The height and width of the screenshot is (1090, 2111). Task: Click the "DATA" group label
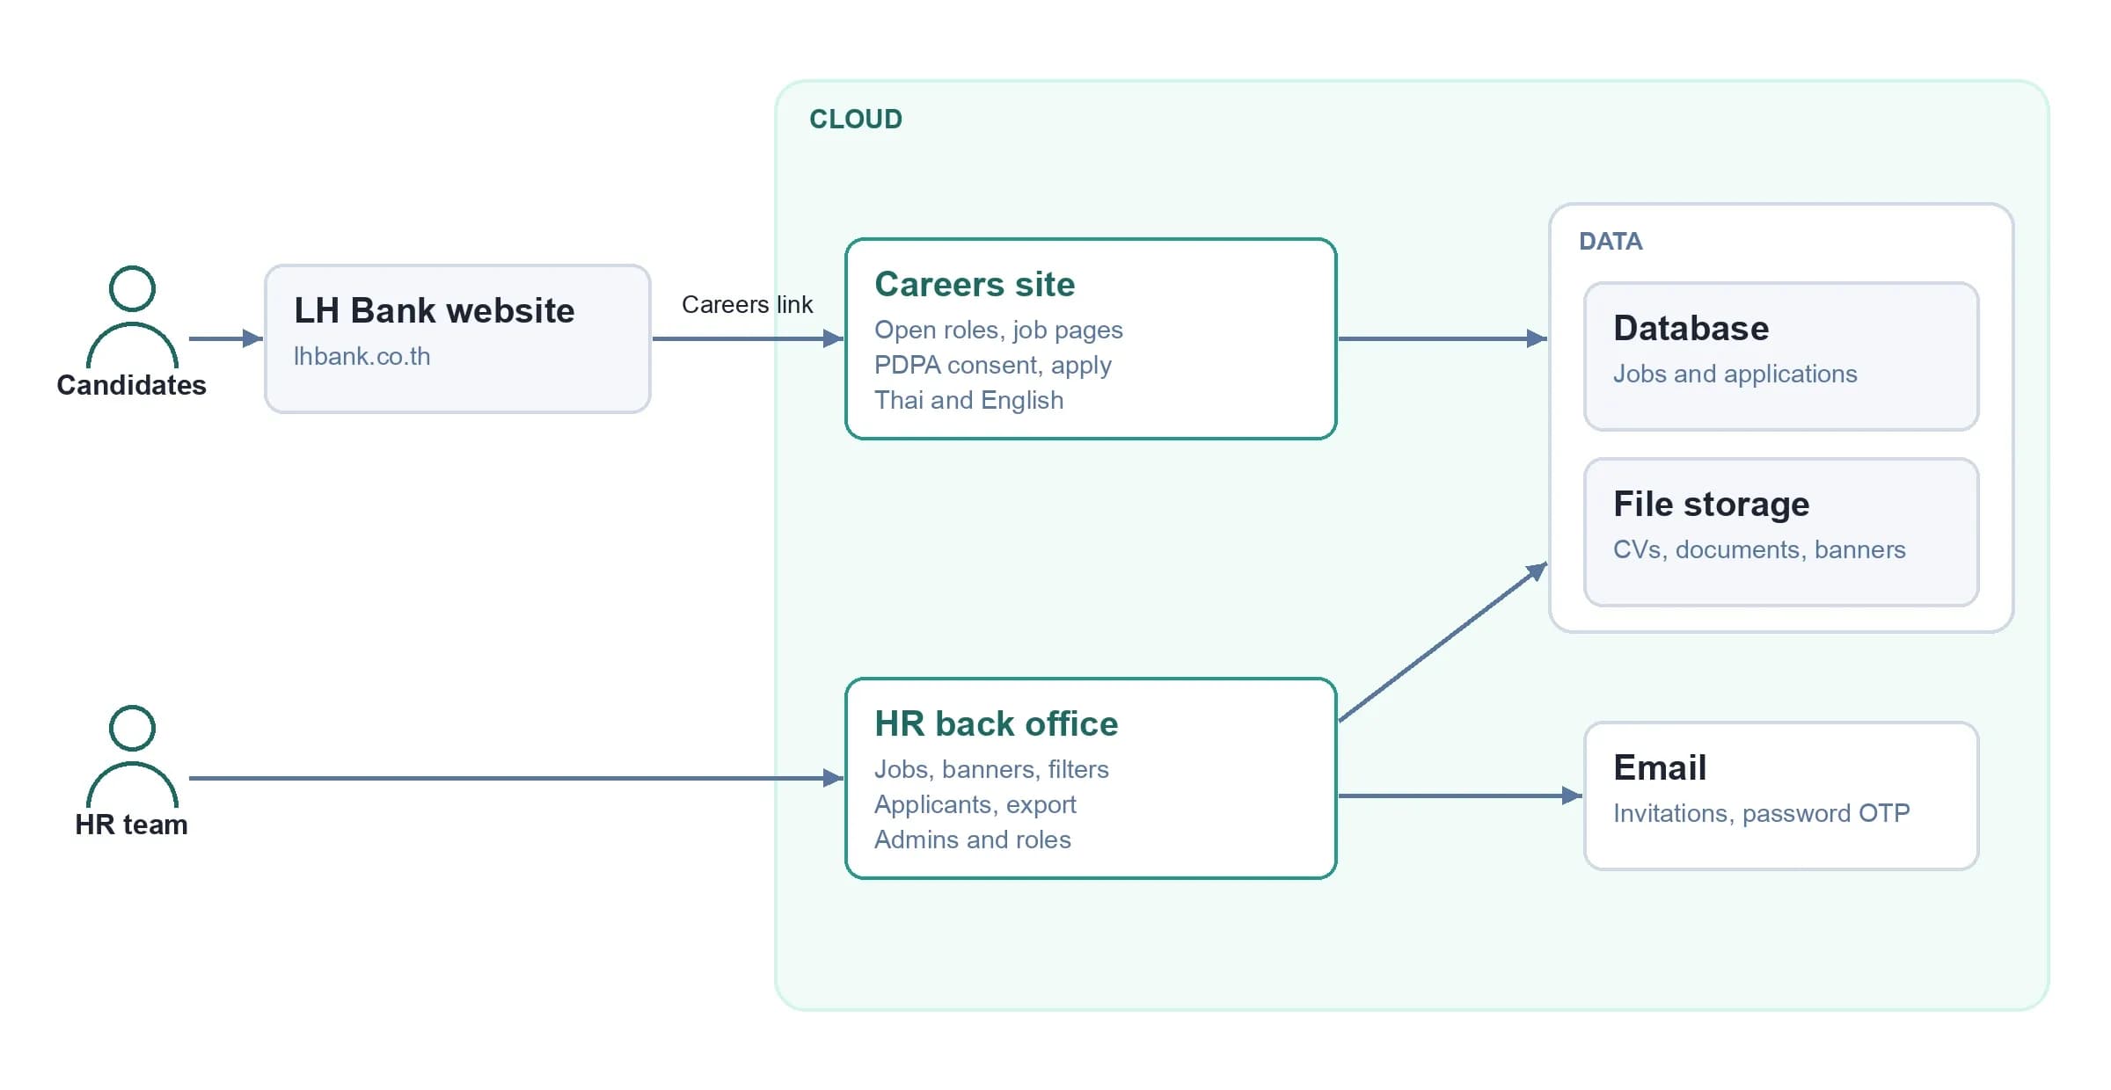1611,241
